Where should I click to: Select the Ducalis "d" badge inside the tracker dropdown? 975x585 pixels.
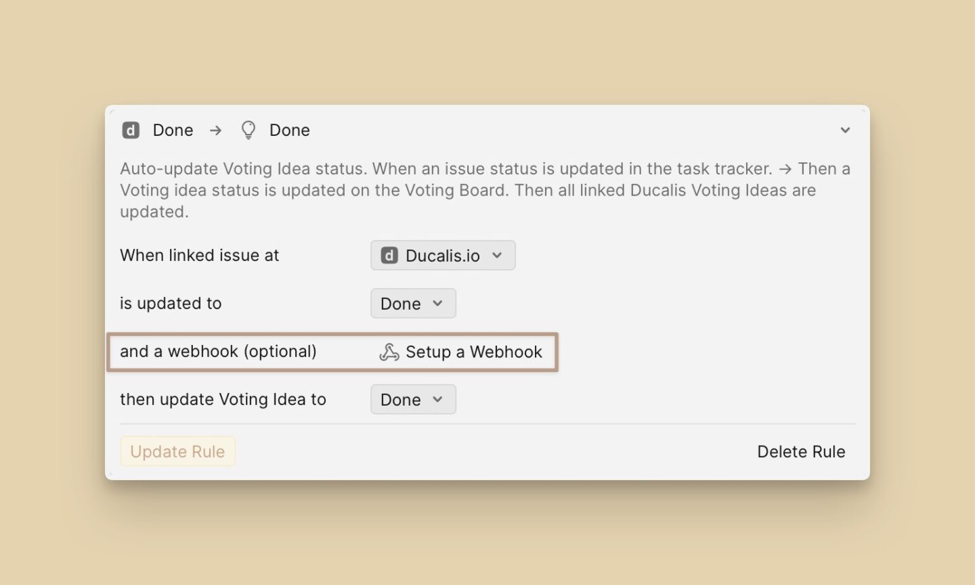[x=389, y=255]
